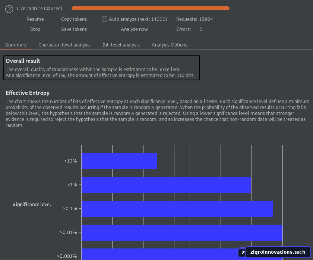Image resolution: width=313 pixels, height=260 pixels.
Task: Resume the live capture
Action: [x=35, y=19]
